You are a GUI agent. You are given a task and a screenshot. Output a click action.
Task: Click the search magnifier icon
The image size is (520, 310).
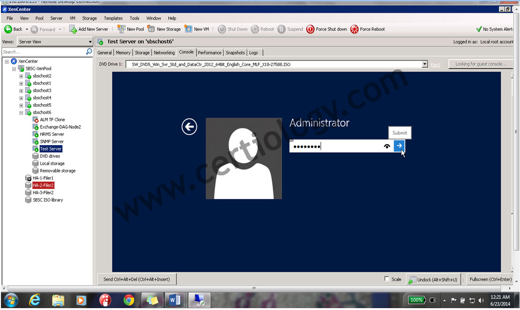pos(89,52)
